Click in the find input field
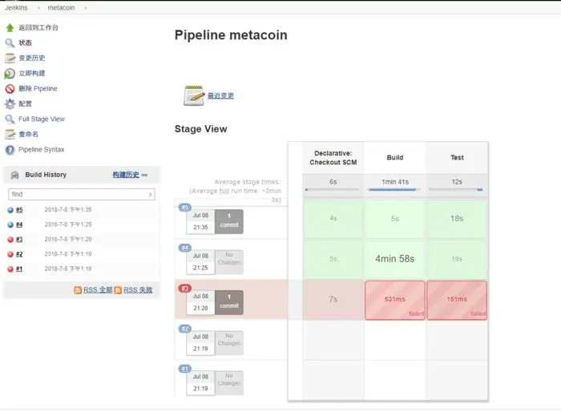561x412 pixels. coord(82,194)
